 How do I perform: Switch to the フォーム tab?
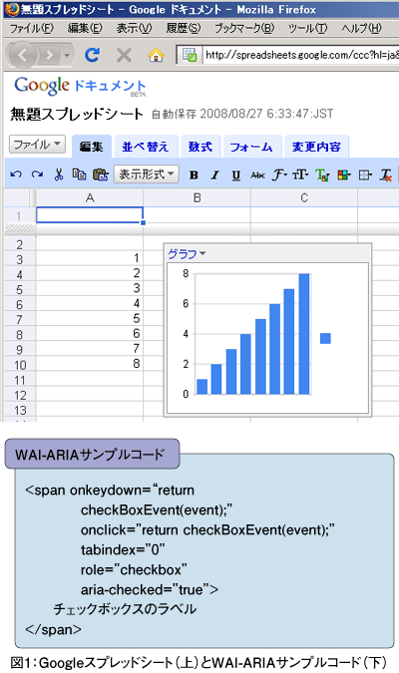(251, 147)
